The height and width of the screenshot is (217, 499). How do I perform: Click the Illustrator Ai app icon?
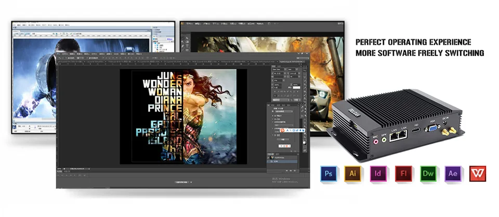[352, 173]
